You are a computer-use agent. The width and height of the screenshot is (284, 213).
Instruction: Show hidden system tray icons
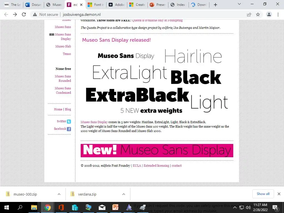click(x=235, y=207)
